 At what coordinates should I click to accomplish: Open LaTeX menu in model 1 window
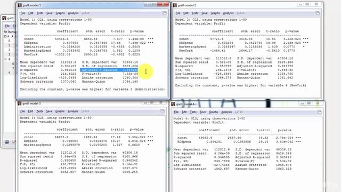coord(85,13)
